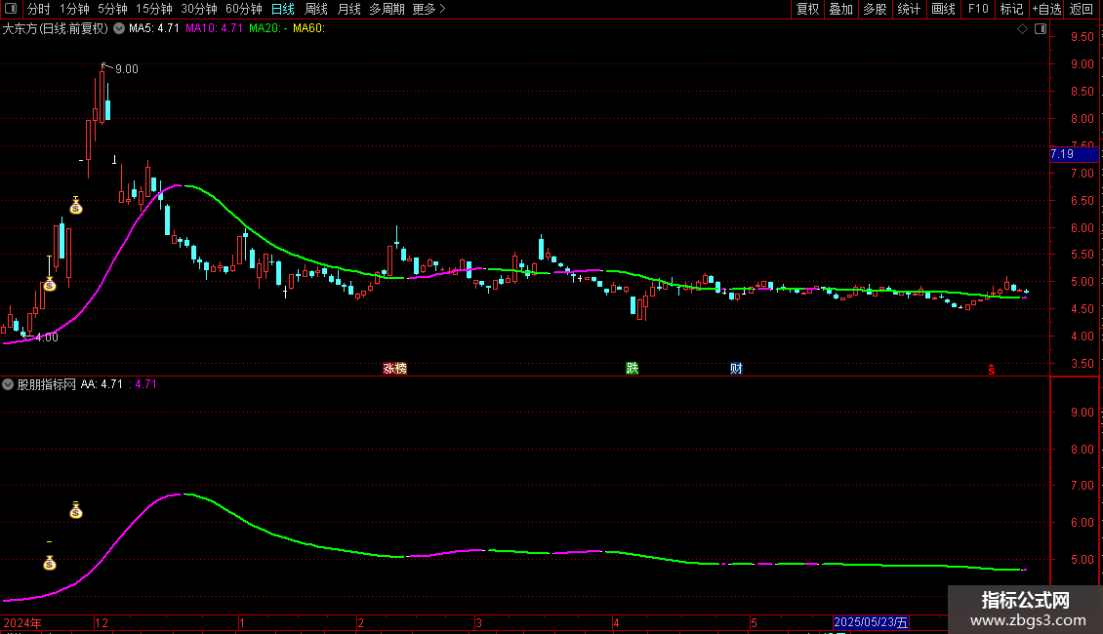Image resolution: width=1103 pixels, height=634 pixels.
Task: Click the 返回 back button
Action: 1082,9
